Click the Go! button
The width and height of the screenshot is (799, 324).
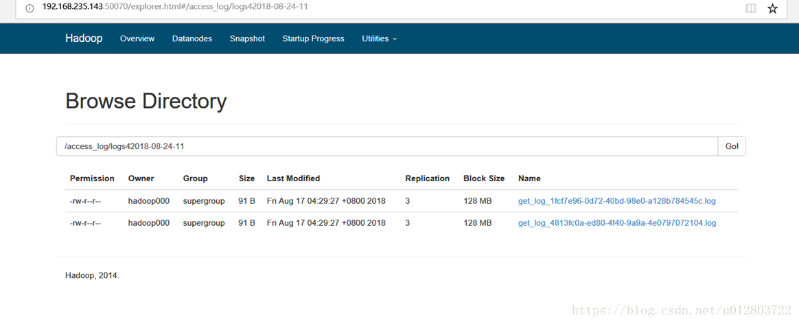(x=732, y=146)
